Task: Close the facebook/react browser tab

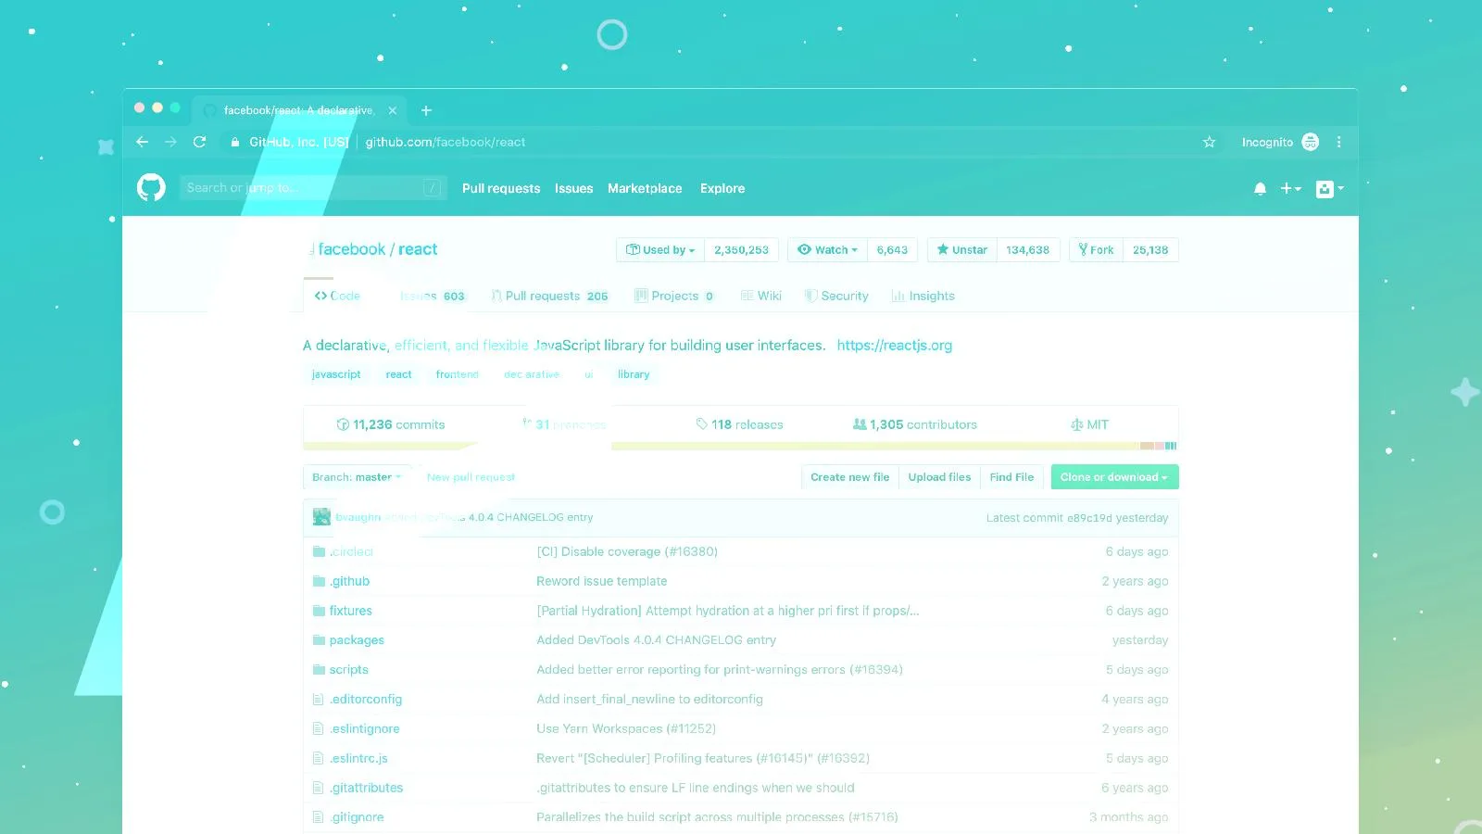Action: coord(393,110)
